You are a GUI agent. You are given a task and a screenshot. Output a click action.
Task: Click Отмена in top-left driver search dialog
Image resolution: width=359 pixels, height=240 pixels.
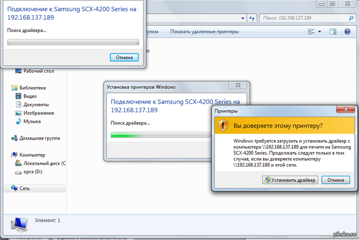click(124, 57)
